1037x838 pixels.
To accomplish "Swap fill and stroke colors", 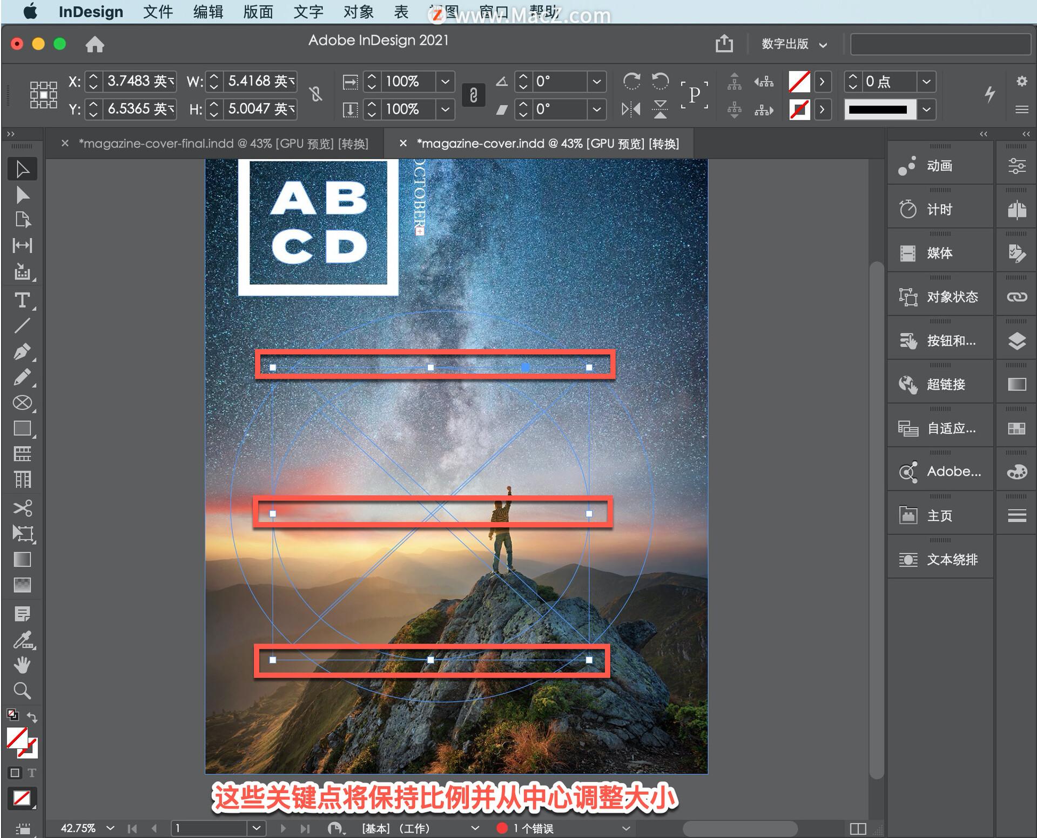I will coord(32,718).
